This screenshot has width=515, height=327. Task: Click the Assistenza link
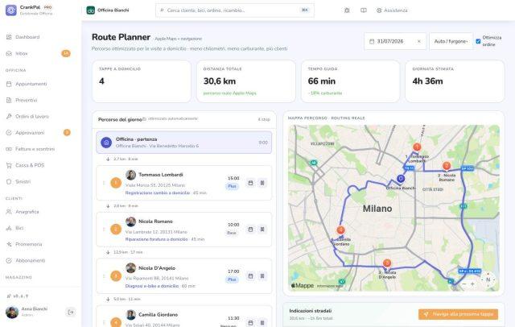pyautogui.click(x=392, y=10)
